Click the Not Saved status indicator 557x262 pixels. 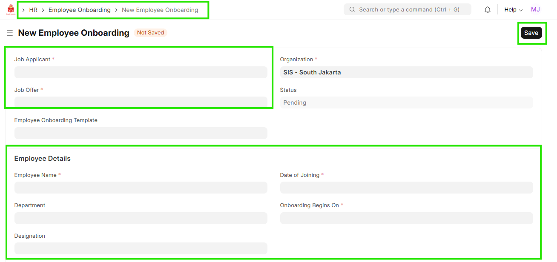(150, 33)
